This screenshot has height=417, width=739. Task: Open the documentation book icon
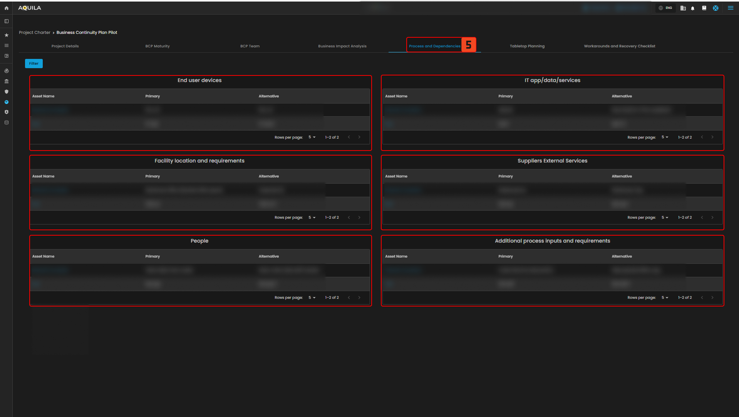click(704, 8)
